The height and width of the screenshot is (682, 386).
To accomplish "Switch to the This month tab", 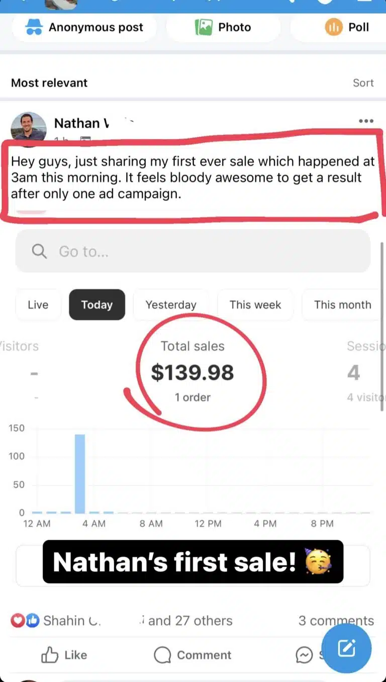I will tap(342, 305).
